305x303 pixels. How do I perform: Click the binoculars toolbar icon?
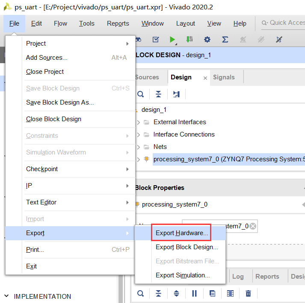(138, 40)
